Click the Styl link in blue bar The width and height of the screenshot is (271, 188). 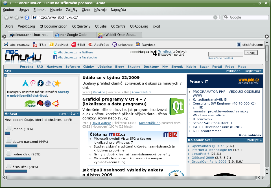click(8, 71)
